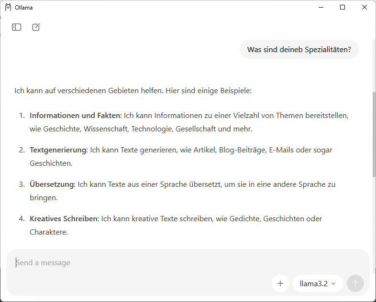
Task: Click the 'Übersetzung' bold heading
Action: click(x=52, y=184)
